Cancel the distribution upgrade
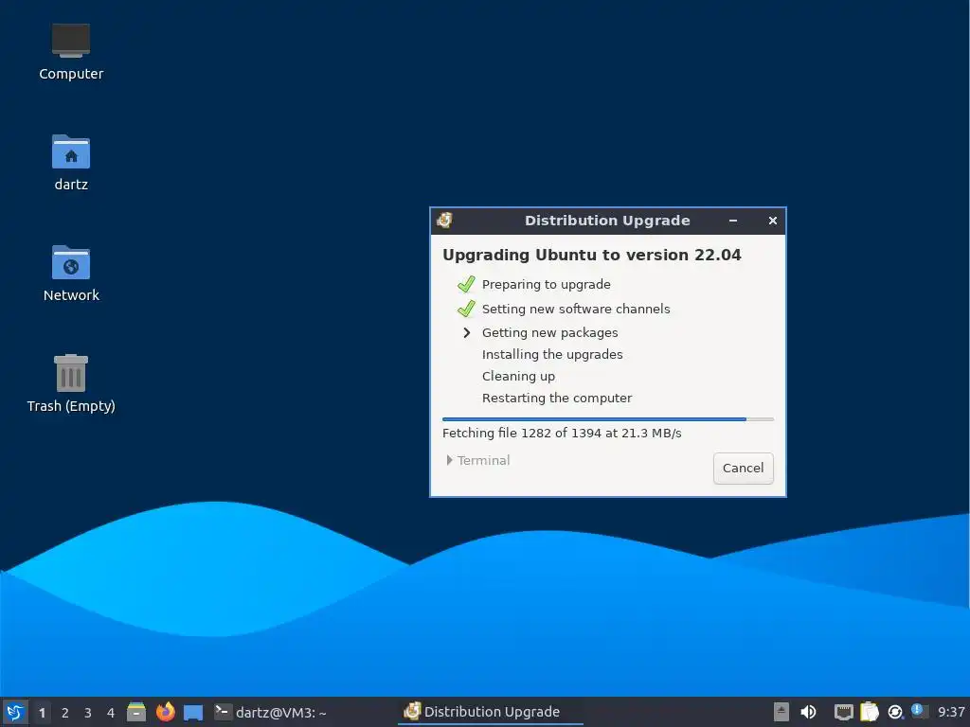Image resolution: width=970 pixels, height=727 pixels. (743, 468)
